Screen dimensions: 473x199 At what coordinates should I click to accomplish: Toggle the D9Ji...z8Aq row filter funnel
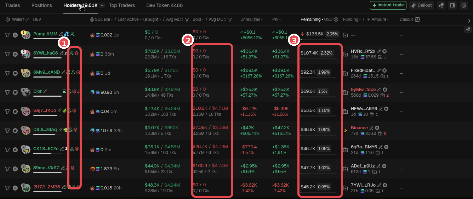pyautogui.click(x=7, y=130)
